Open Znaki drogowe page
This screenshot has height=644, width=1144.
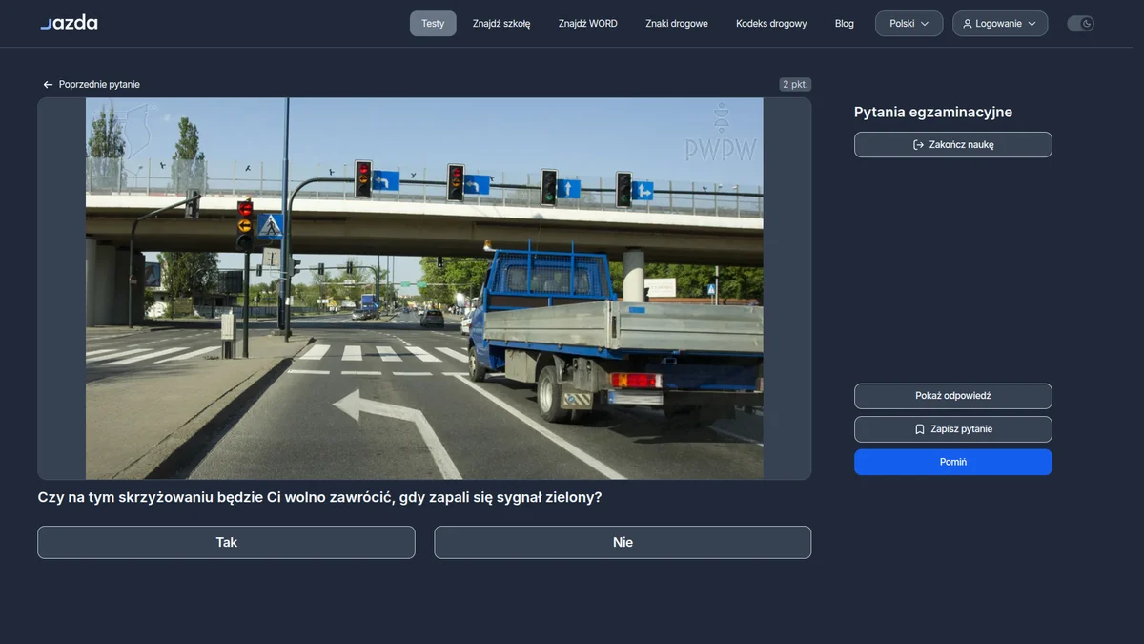677,24
